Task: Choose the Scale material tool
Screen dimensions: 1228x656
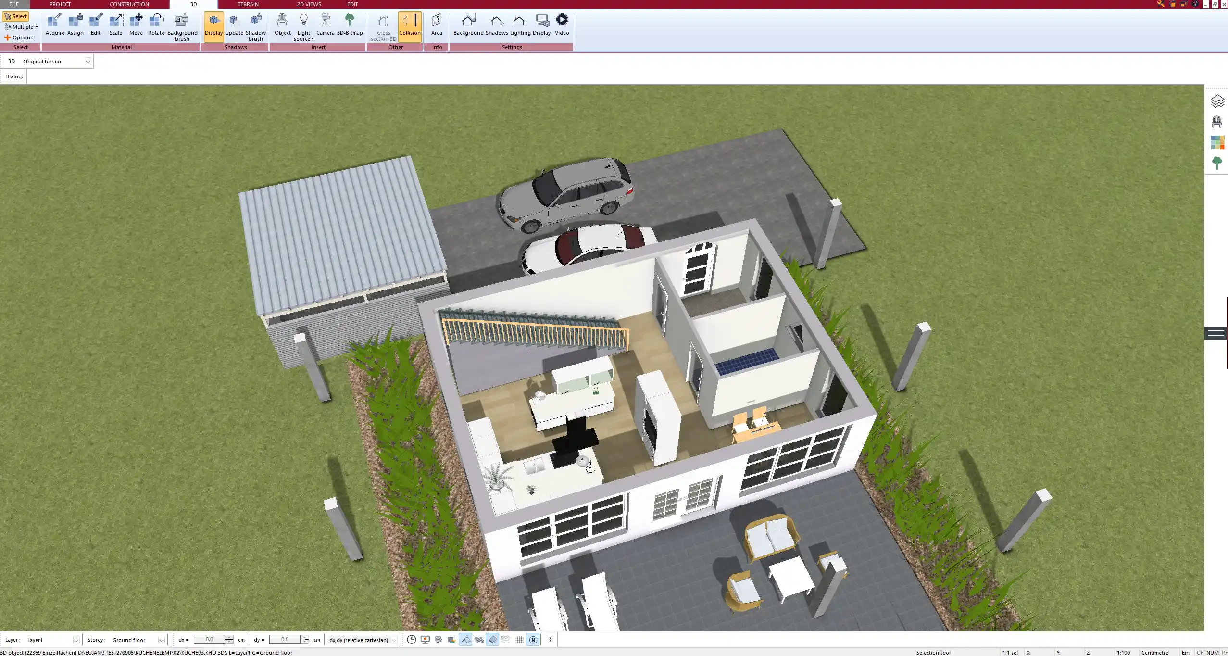Action: coord(116,25)
